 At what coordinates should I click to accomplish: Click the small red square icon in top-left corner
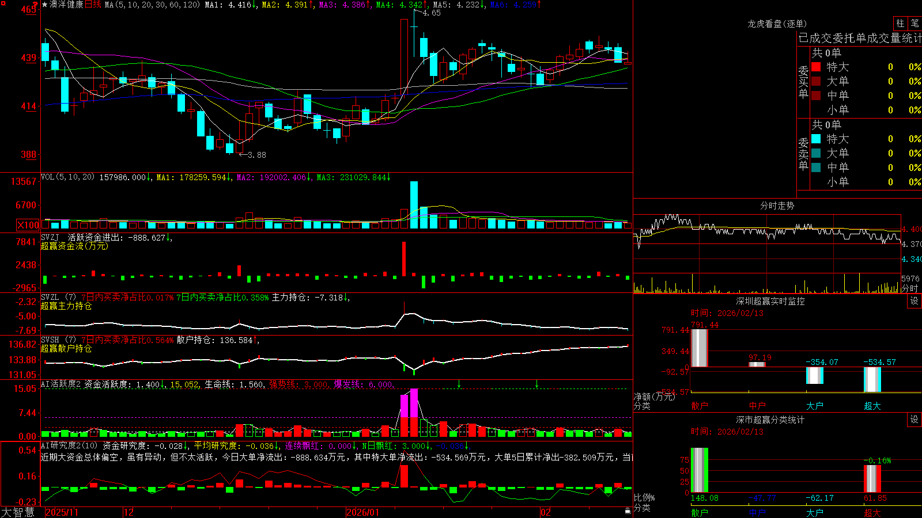2,3
